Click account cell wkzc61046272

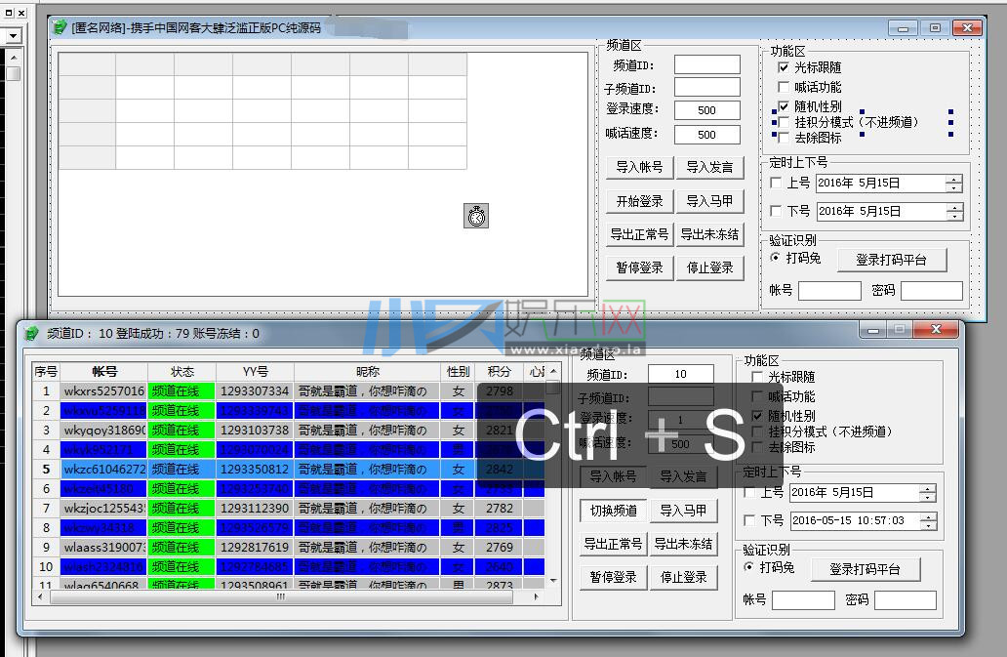[x=104, y=470]
